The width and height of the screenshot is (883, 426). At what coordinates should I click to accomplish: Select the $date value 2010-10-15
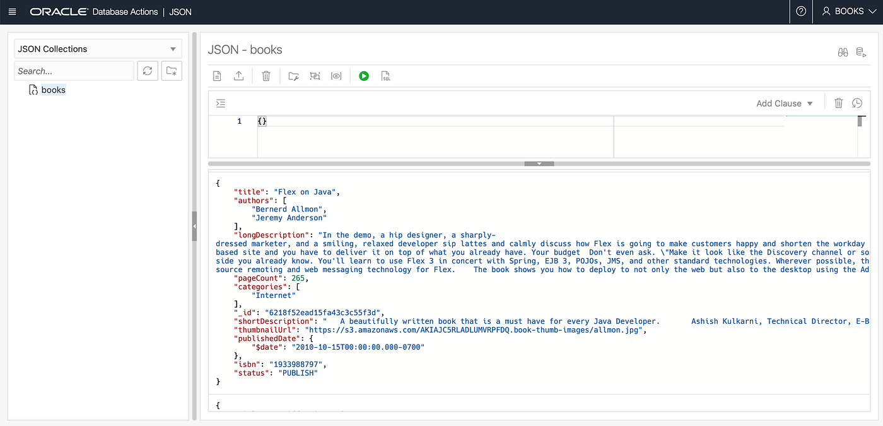coord(358,347)
